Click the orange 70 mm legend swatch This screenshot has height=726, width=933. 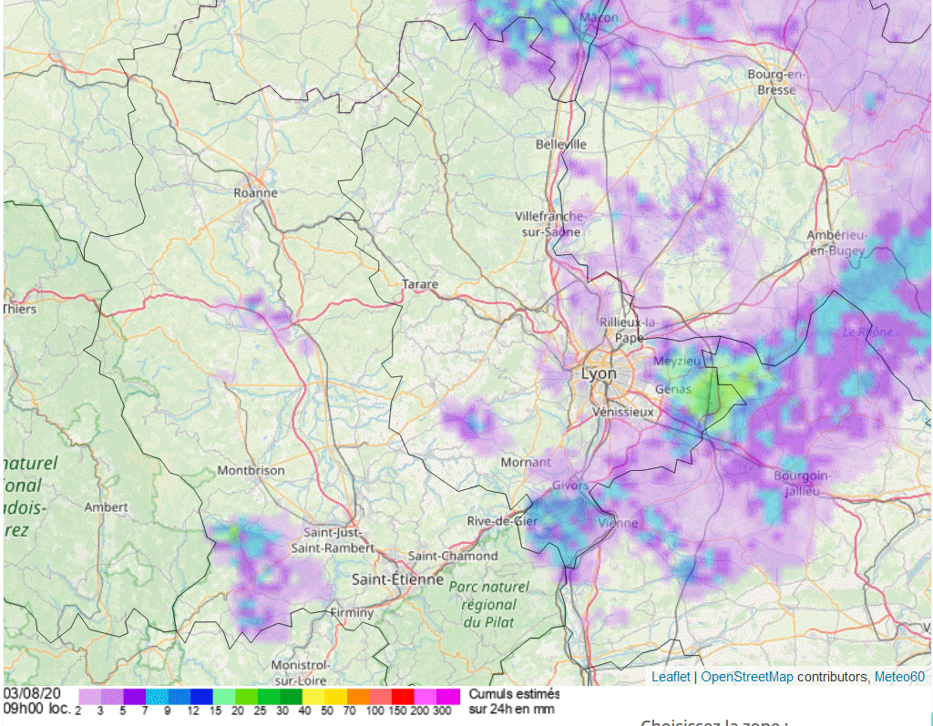point(358,697)
